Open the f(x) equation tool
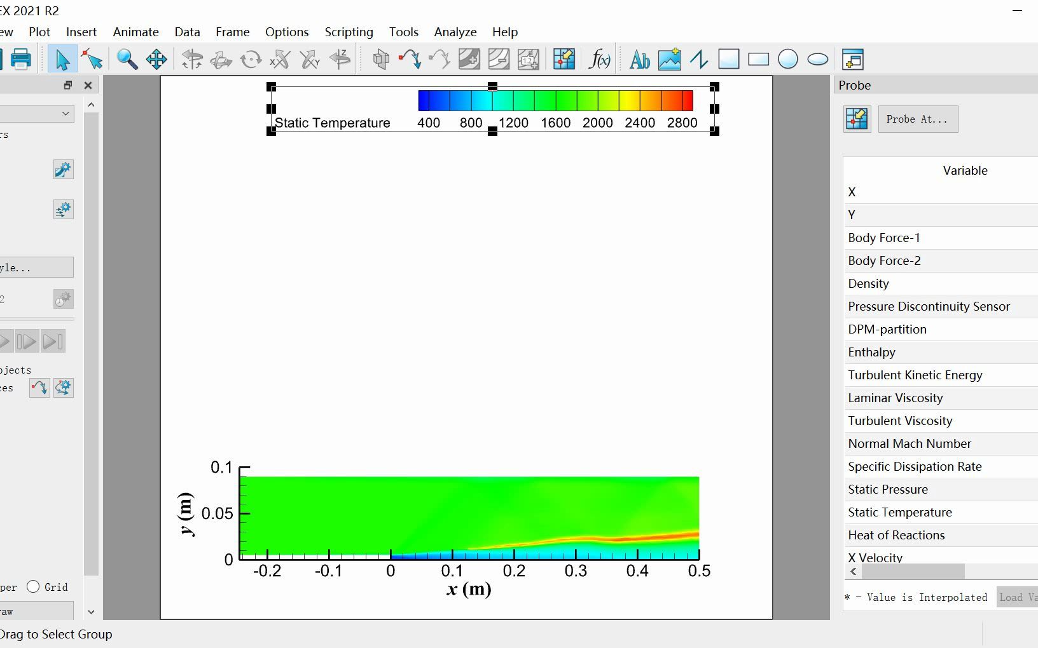1038x648 pixels. pos(599,59)
